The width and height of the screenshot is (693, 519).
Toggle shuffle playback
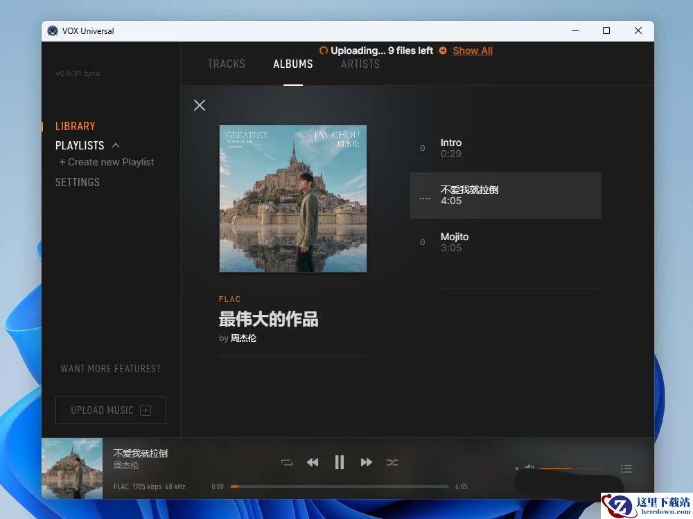click(392, 462)
